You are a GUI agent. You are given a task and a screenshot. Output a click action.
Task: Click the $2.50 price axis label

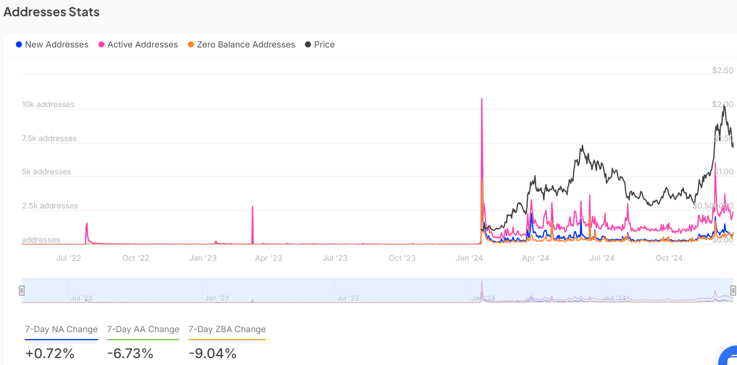(723, 70)
